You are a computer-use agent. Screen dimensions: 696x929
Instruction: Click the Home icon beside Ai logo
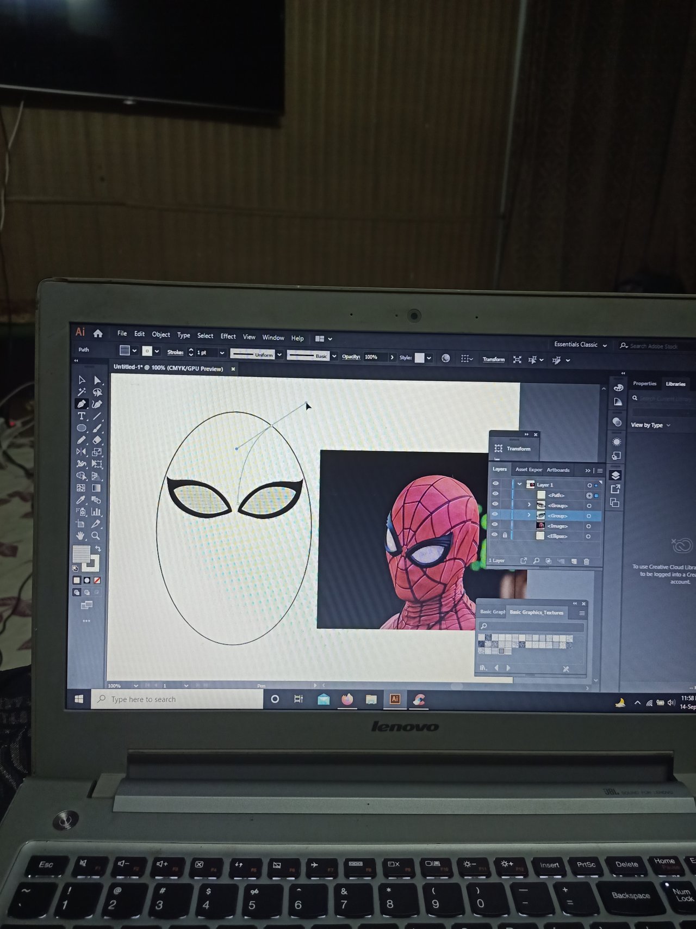click(98, 334)
